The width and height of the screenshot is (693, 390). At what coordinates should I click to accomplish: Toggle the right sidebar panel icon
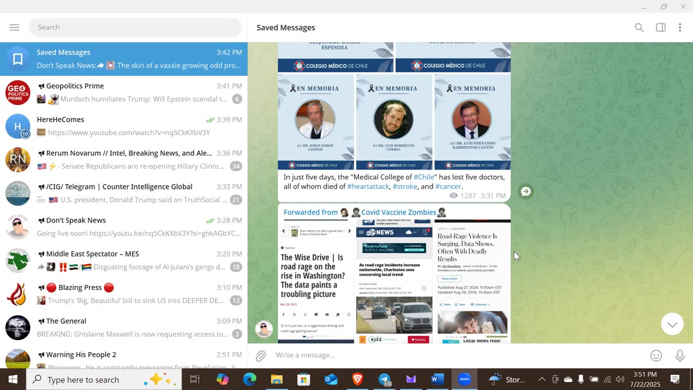[661, 28]
